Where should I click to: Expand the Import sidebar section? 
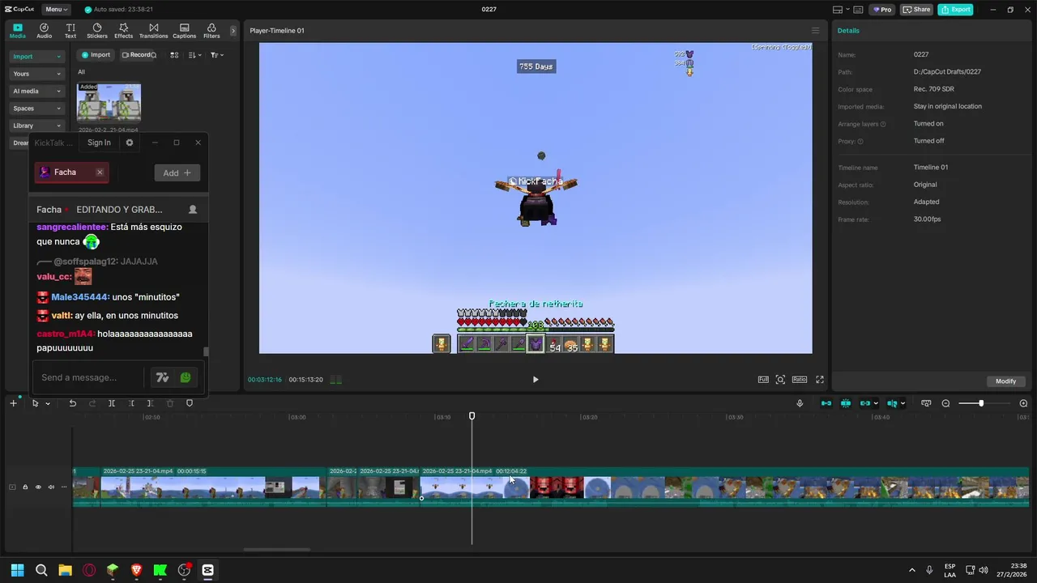click(36, 57)
